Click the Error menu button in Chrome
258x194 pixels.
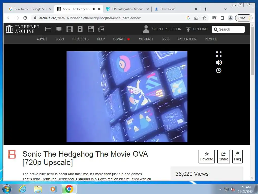pyautogui.click(x=244, y=18)
